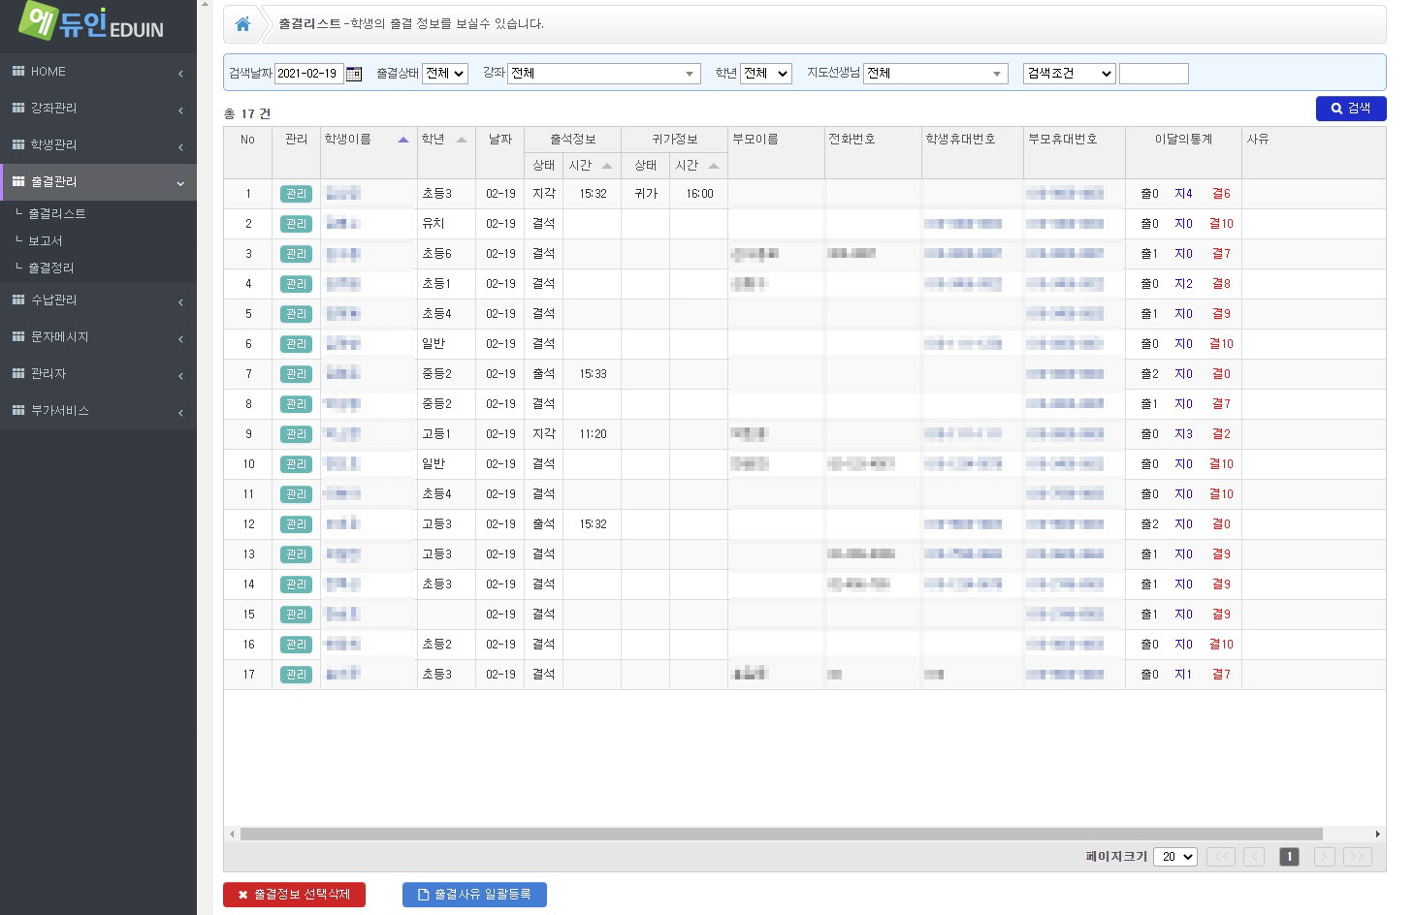Click 11:20 attendance time in row 9
The image size is (1414, 915).
point(593,434)
